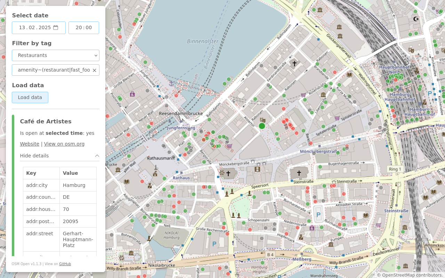Click the Reesendammbrücke label
Image resolution: width=445 pixels, height=278 pixels.
(x=181, y=114)
